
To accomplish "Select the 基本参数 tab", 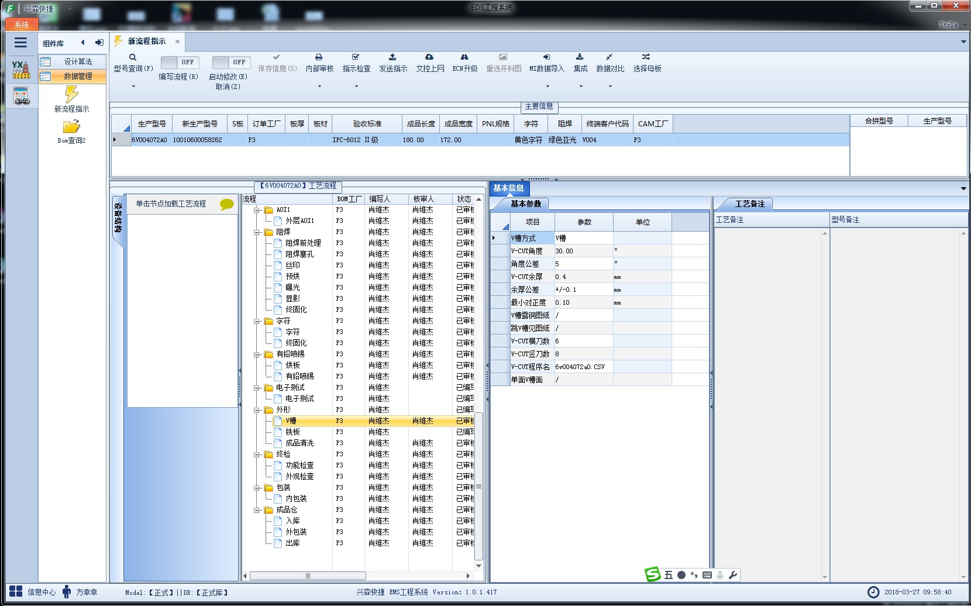I will 526,204.
